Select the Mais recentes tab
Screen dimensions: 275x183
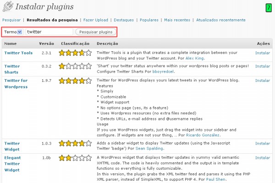177,20
